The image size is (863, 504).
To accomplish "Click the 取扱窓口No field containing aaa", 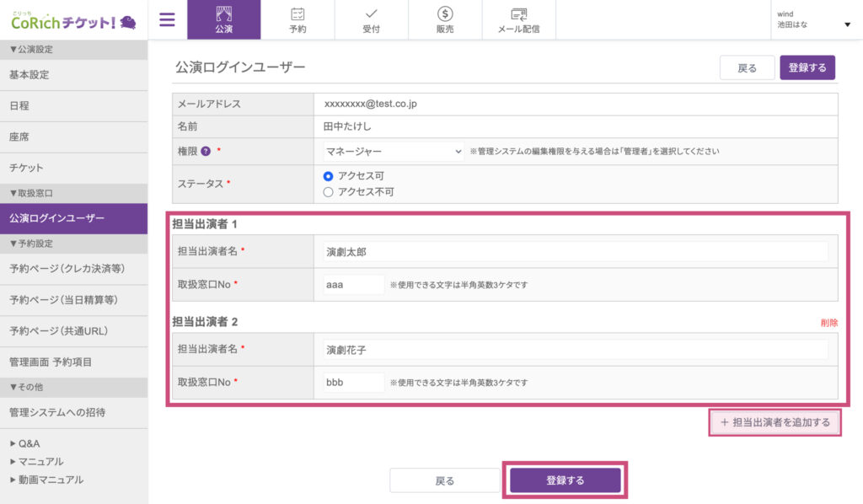I will tap(354, 285).
